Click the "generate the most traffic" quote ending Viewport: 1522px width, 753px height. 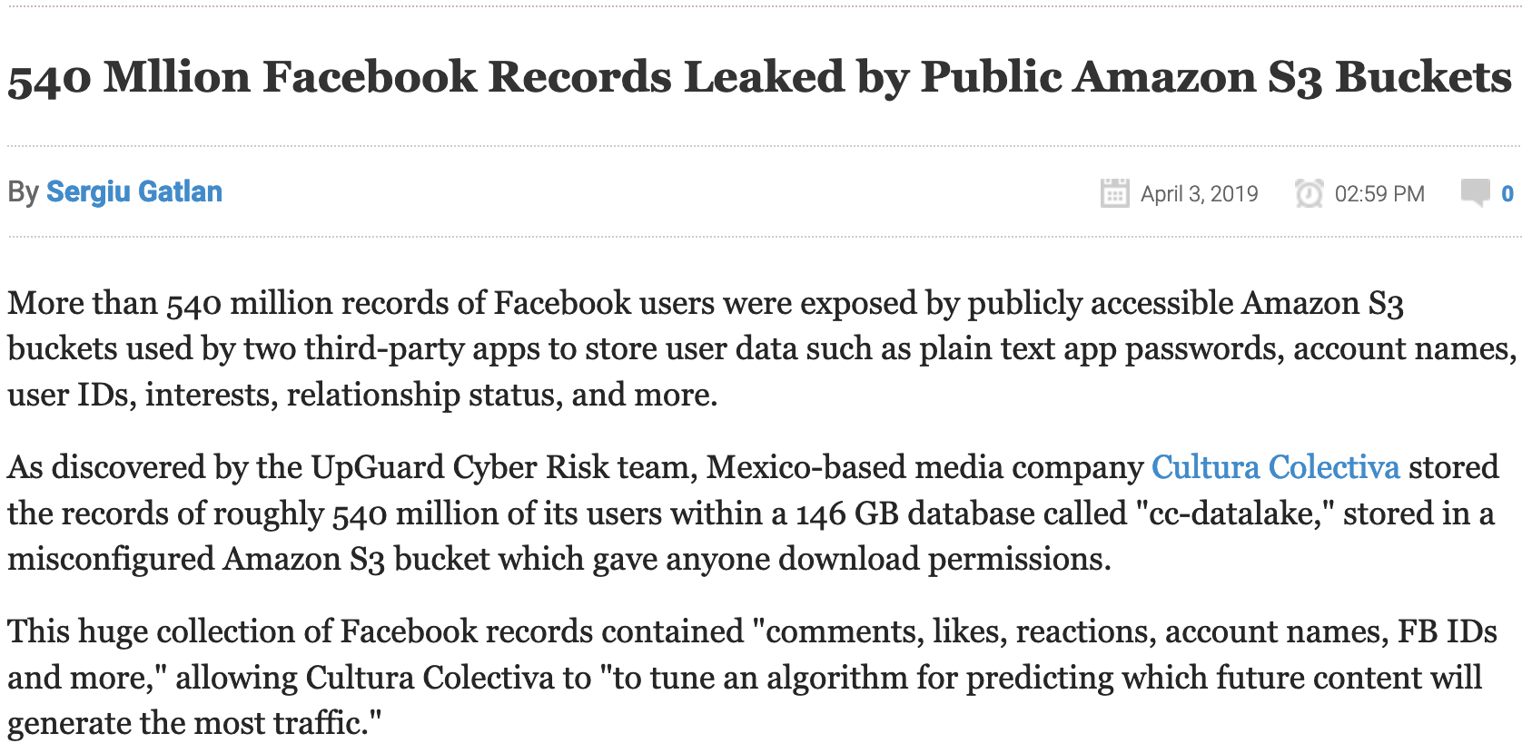pyautogui.click(x=194, y=723)
